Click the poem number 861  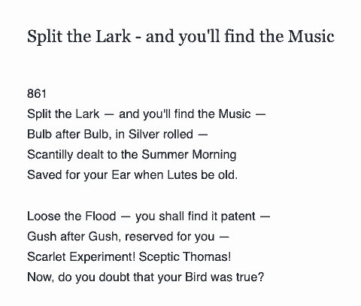point(37,94)
